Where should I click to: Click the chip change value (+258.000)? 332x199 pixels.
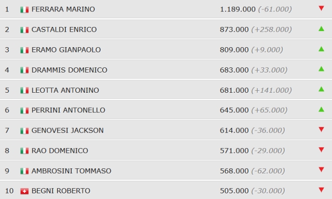point(271,30)
